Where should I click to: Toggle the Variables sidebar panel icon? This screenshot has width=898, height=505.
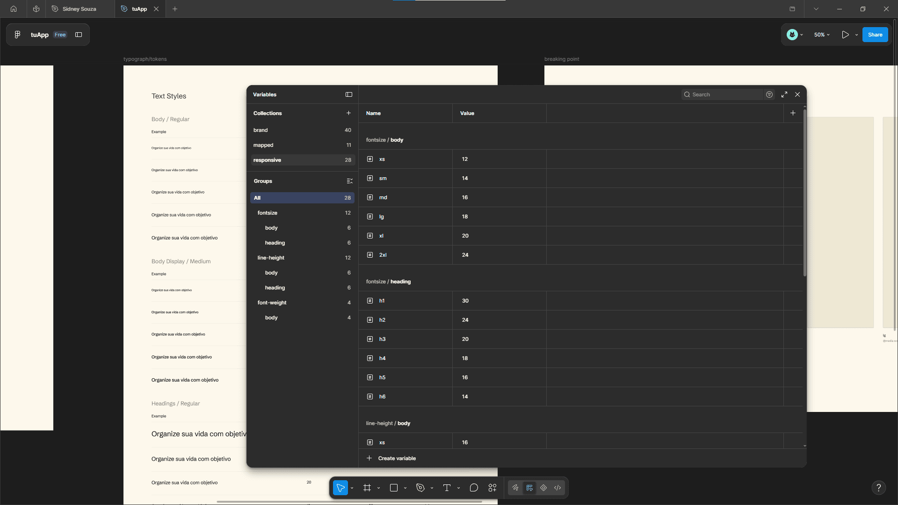pyautogui.click(x=349, y=94)
